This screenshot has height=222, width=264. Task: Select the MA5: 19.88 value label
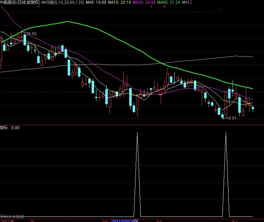(x=96, y=2)
